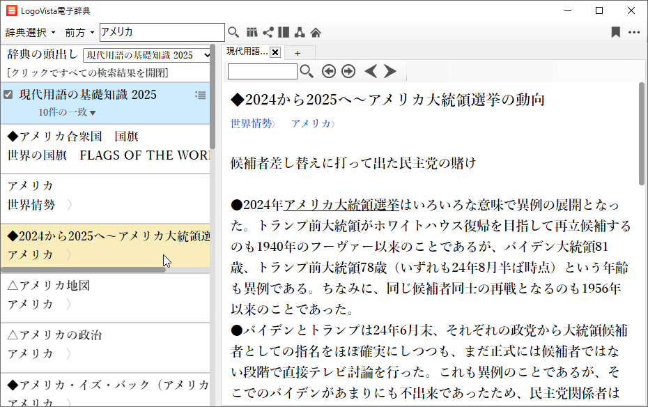The image size is (648, 407).
Task: Go back with the circled left arrow
Action: pyautogui.click(x=329, y=71)
